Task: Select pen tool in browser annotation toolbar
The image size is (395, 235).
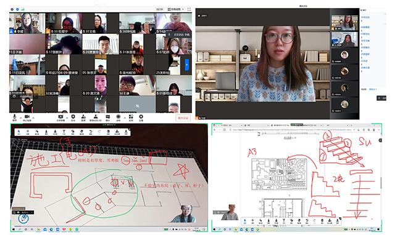Action: (268, 221)
